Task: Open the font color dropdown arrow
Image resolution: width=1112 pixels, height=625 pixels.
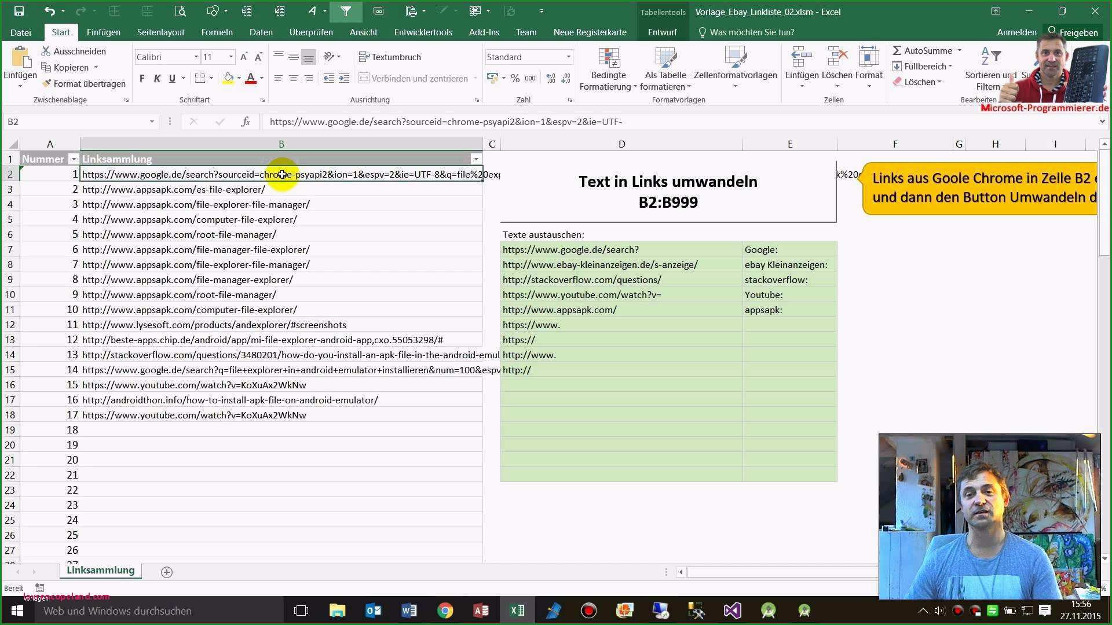Action: coord(262,78)
